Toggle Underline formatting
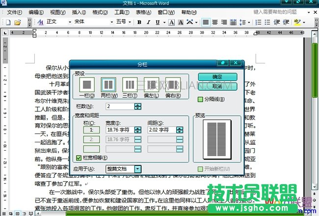 pos(158,22)
